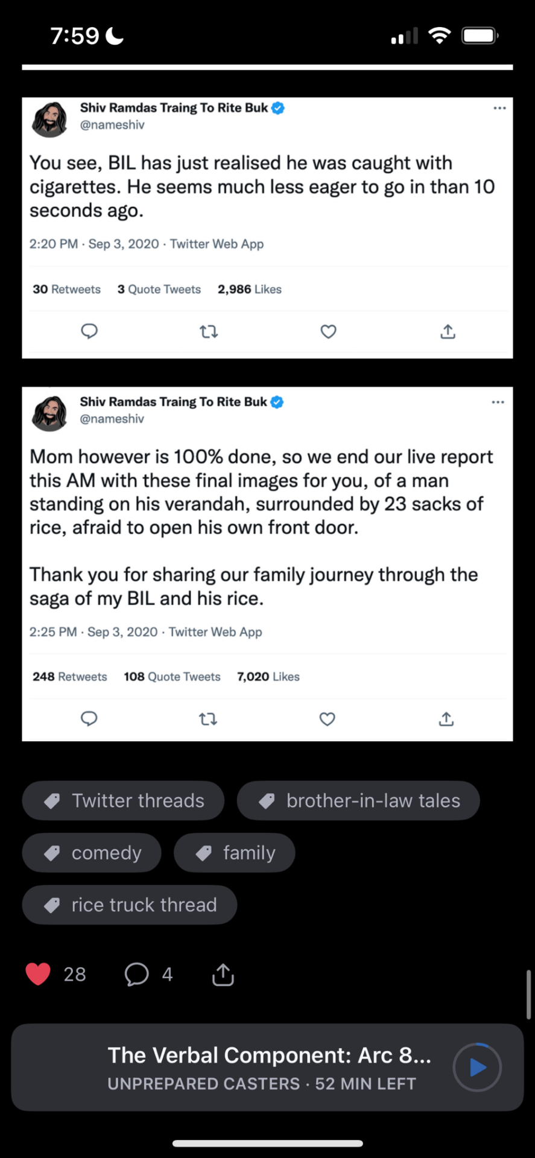Open the mini player episode title
535x1158 pixels.
point(269,1055)
